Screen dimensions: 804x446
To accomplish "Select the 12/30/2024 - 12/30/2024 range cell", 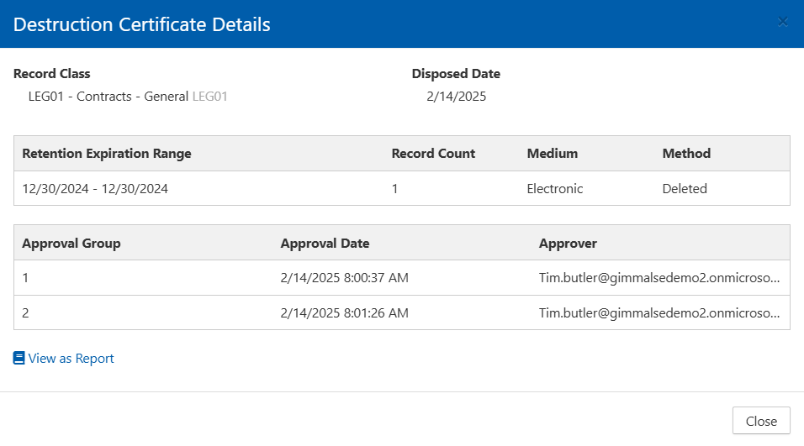I will coord(95,189).
